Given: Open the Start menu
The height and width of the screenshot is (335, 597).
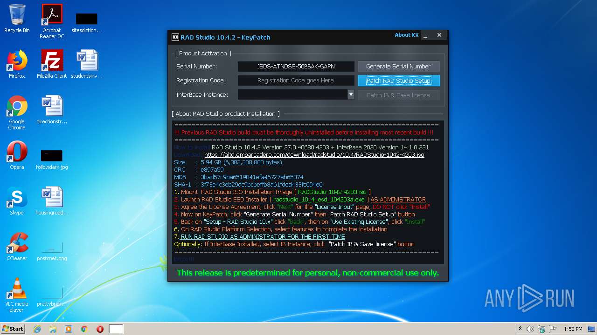Looking at the screenshot, I should pos(13,329).
